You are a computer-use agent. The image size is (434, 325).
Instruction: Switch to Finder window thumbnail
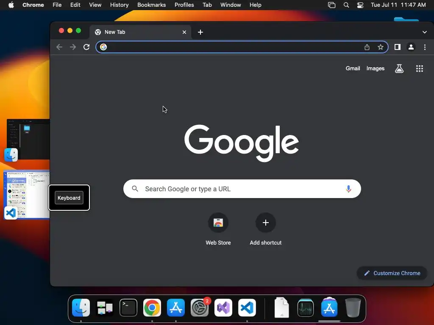pyautogui.click(x=28, y=139)
